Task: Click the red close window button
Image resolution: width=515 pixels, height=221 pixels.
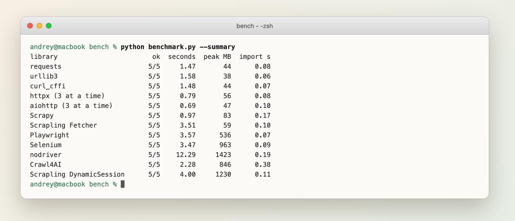Action: click(x=30, y=26)
